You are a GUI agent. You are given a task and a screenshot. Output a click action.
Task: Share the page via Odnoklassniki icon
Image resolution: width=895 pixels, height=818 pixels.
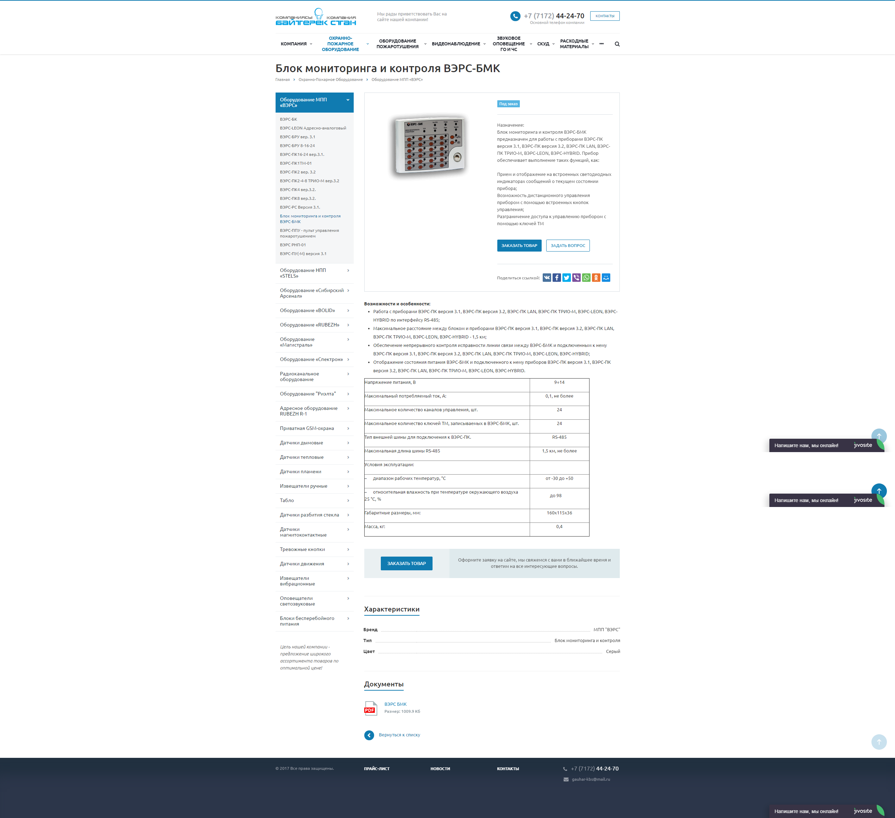(596, 278)
